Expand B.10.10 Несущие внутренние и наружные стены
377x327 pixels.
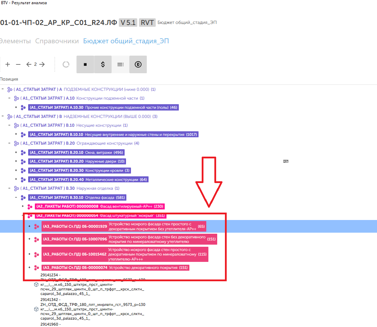pos(16,134)
